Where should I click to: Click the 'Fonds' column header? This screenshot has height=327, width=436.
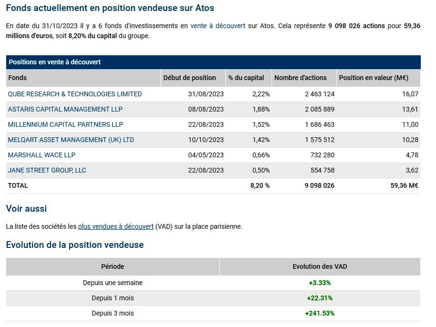coord(83,78)
